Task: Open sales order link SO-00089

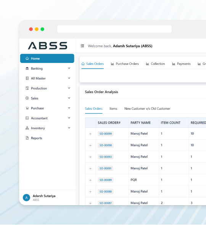Action: 106,180
